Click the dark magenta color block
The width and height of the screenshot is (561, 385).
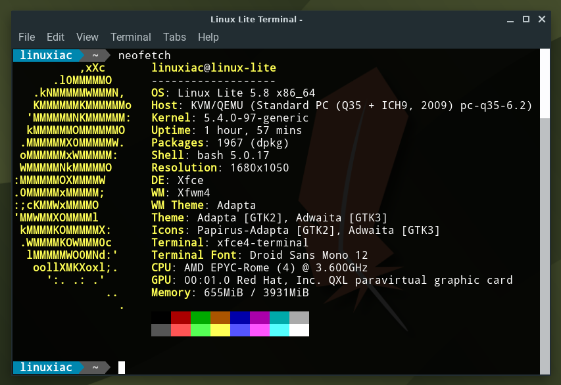(259, 317)
